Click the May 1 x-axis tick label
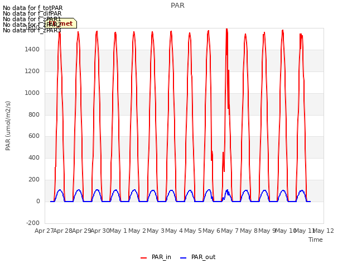357x268 pixels. (x=118, y=231)
